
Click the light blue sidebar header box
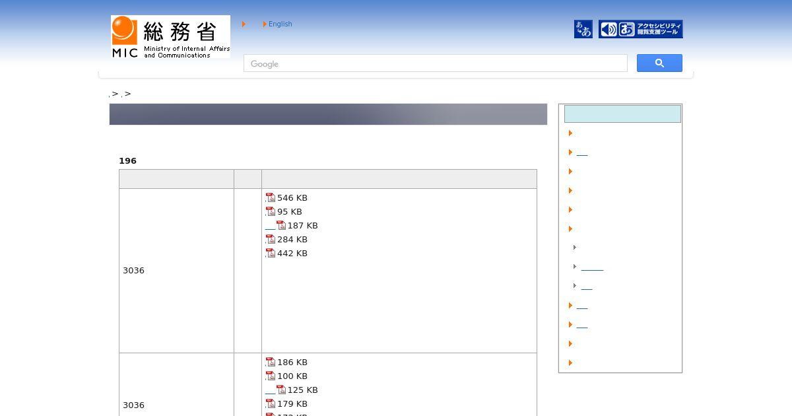click(622, 114)
